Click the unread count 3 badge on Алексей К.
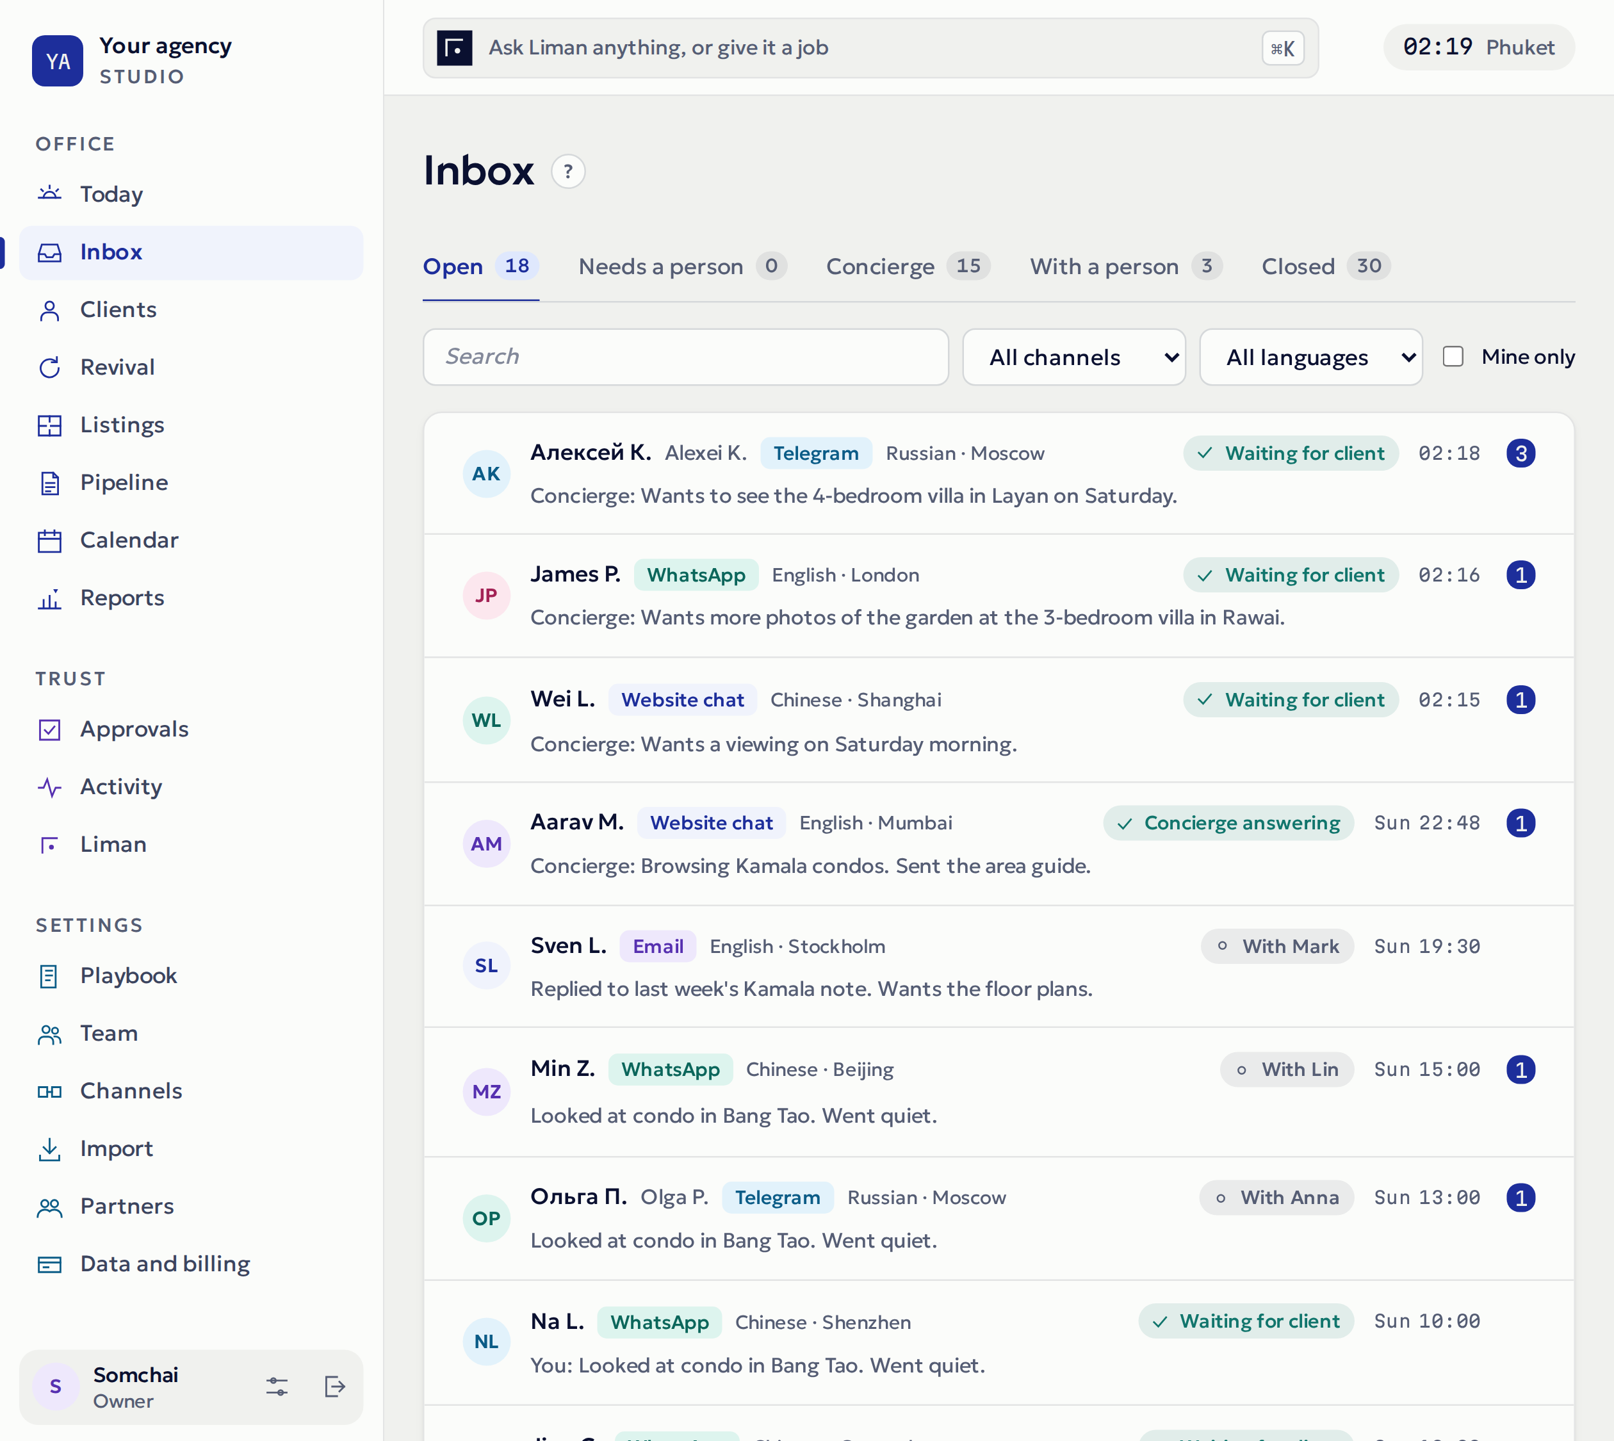1614x1441 pixels. point(1520,453)
